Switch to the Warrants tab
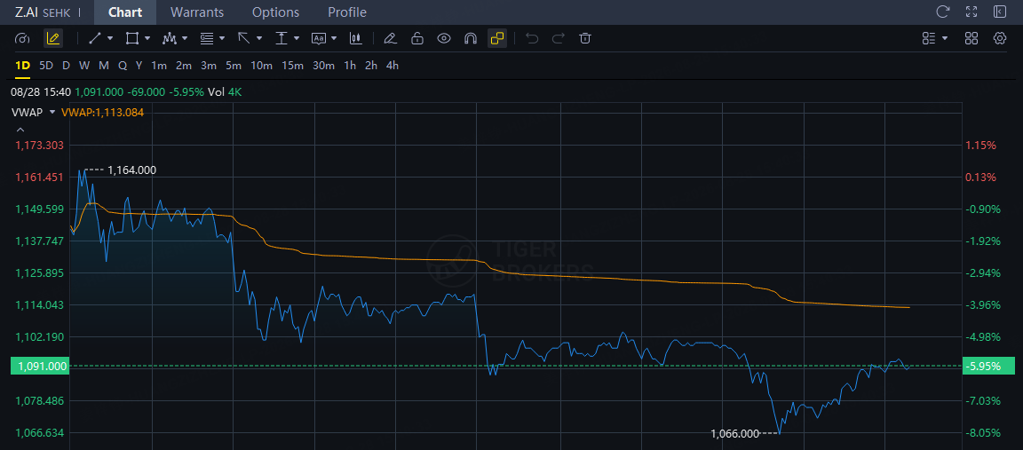The image size is (1023, 450). [x=197, y=12]
